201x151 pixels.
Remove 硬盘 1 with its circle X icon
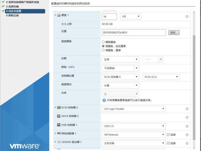pos(187,16)
